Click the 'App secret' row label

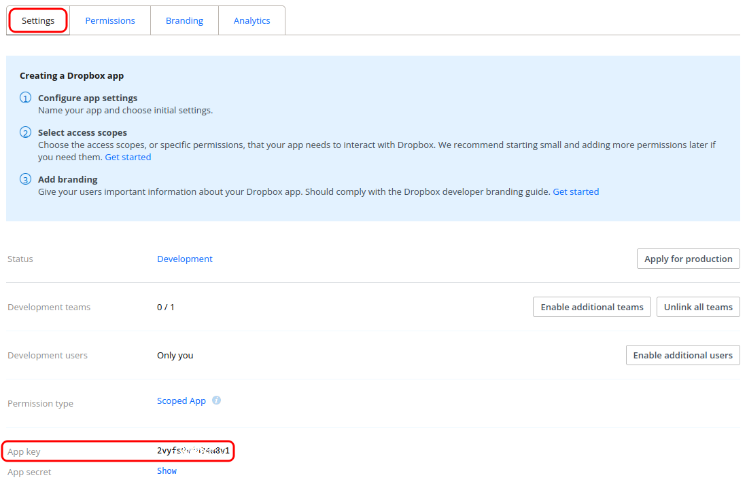click(x=29, y=472)
